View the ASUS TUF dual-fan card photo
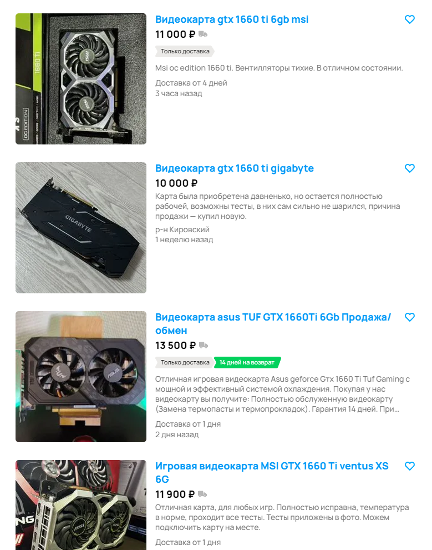Screen dimensions: 432x550 point(81,377)
